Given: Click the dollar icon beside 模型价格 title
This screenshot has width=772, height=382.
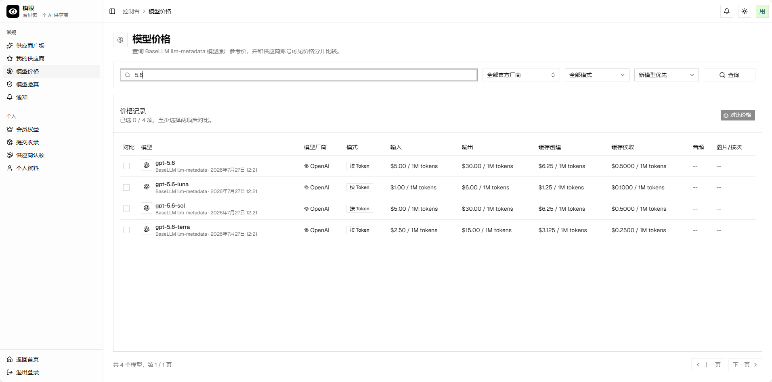Looking at the screenshot, I should tap(120, 40).
